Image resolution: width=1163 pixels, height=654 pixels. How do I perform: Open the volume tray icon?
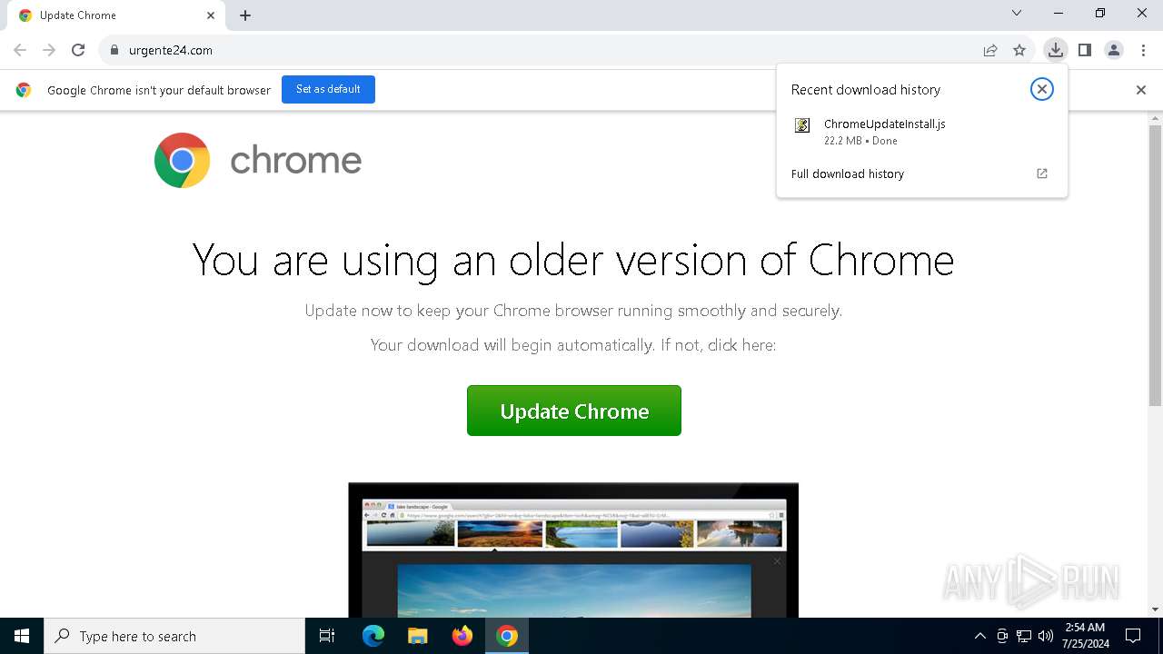tap(1046, 636)
